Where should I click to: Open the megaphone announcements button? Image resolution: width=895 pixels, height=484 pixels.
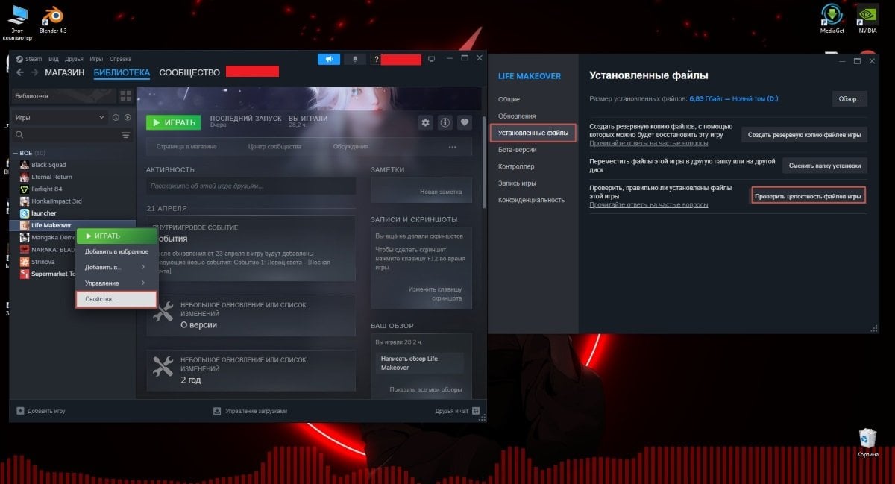pyautogui.click(x=328, y=59)
